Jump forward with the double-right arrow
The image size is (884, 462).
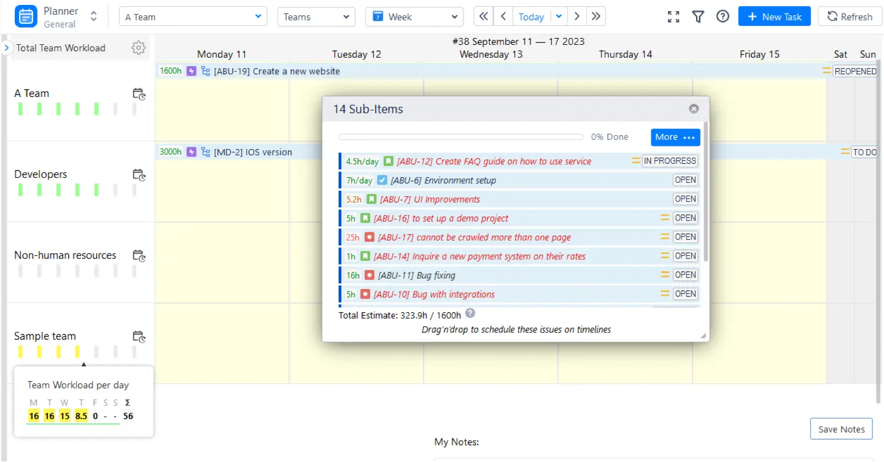pos(596,17)
